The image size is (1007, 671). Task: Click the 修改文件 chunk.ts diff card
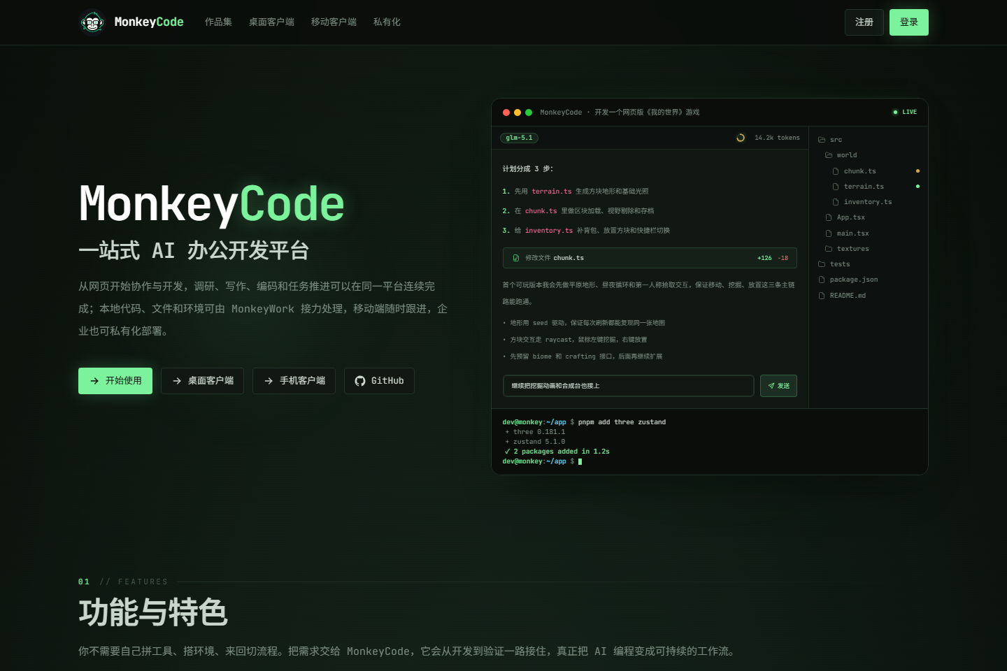[650, 258]
